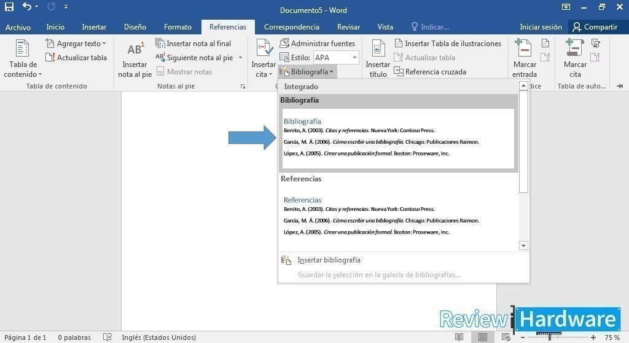Click Insertar nota al pie
Screen dimensions: 629x343
[x=135, y=58]
